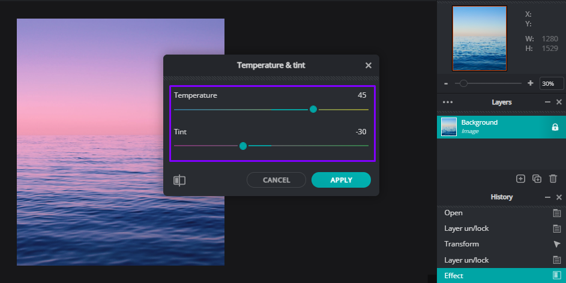Click the H: 1529 height readout
This screenshot has height=283, width=566.
(541, 49)
